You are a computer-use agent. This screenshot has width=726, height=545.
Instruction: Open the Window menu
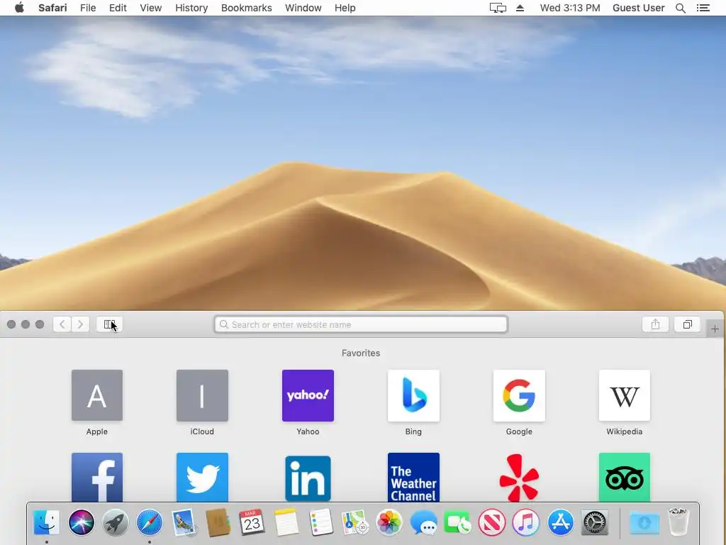point(303,8)
